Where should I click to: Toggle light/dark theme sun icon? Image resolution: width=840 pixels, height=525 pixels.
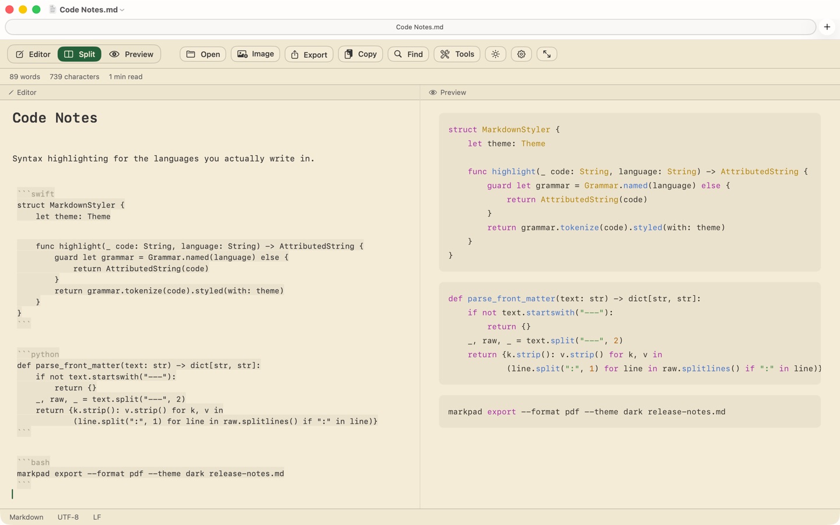click(x=495, y=54)
